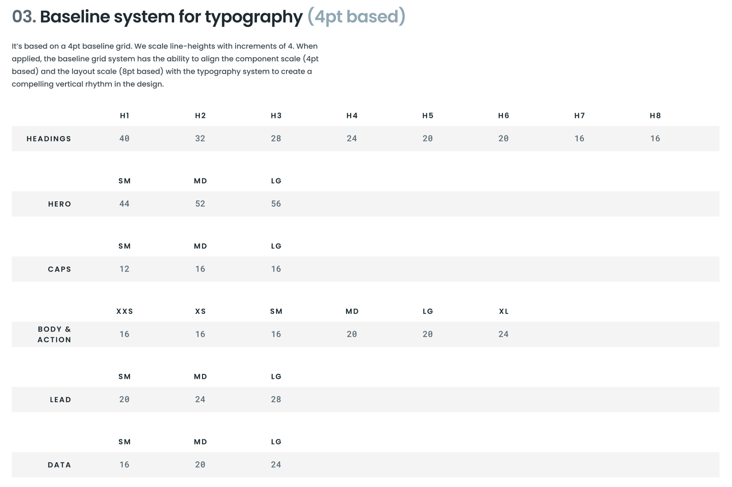Click the MD header above HERO row
This screenshot has width=732, height=487.
click(200, 181)
